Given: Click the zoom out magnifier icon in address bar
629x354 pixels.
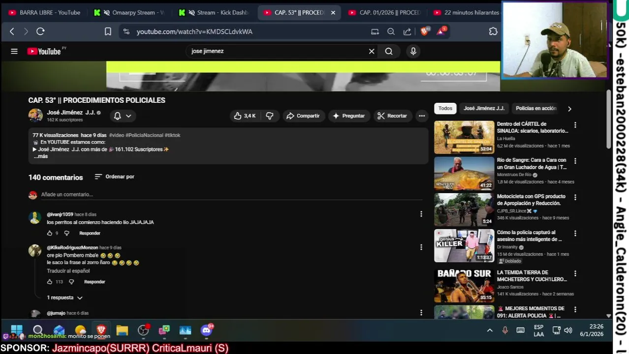Looking at the screenshot, I should tap(391, 31).
